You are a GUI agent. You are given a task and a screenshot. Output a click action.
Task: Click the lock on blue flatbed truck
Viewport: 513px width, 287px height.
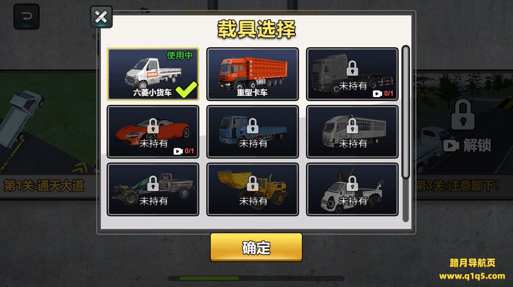tap(252, 126)
